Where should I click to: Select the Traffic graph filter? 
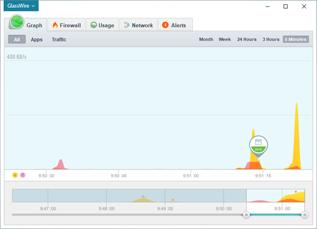[x=59, y=40]
